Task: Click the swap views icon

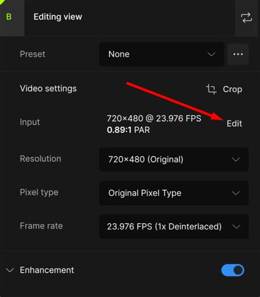Action: click(x=246, y=18)
